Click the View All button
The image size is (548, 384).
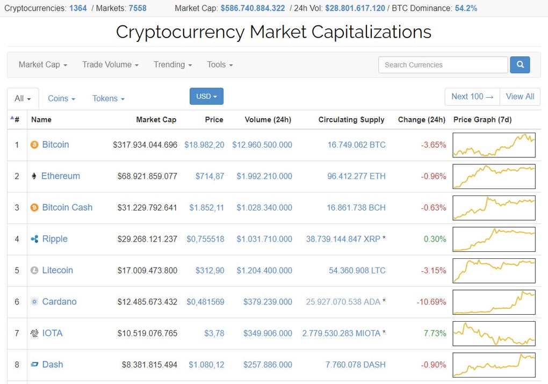tap(520, 97)
